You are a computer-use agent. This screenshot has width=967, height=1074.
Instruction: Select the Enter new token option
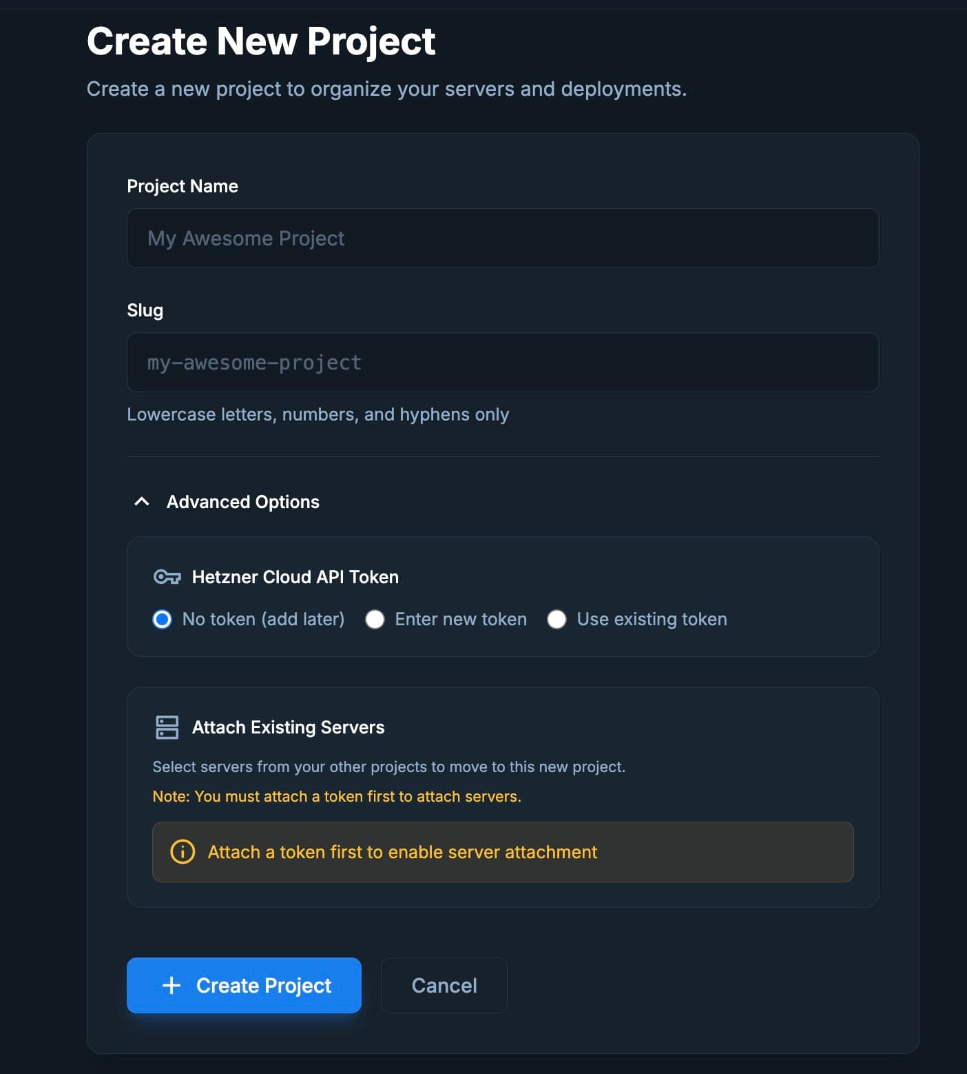[x=375, y=620]
